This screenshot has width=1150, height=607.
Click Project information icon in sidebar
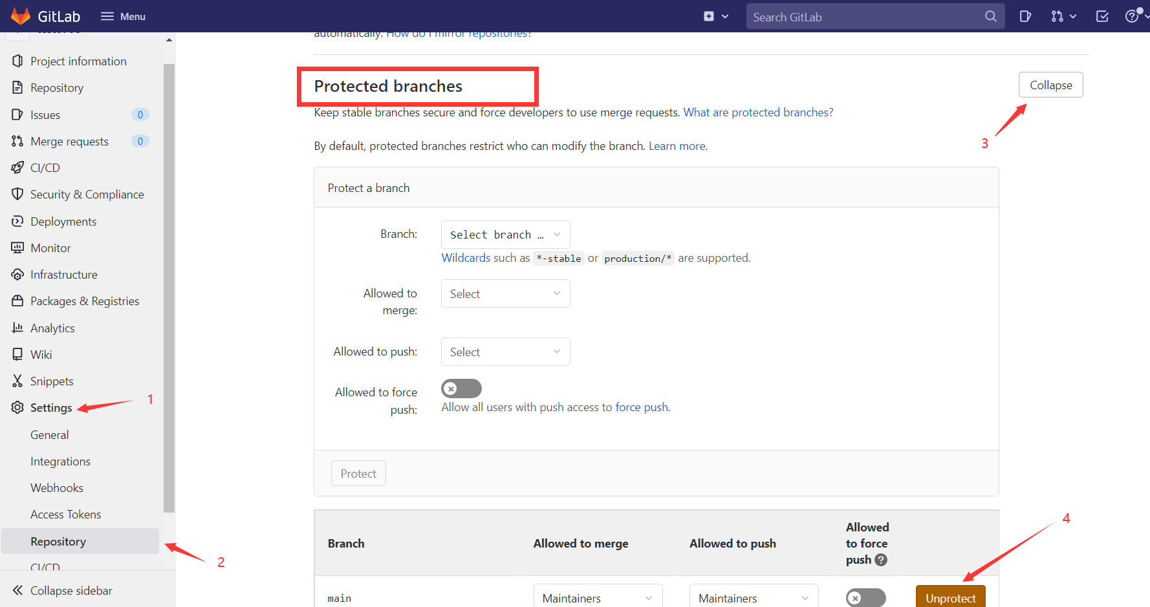pyautogui.click(x=17, y=61)
